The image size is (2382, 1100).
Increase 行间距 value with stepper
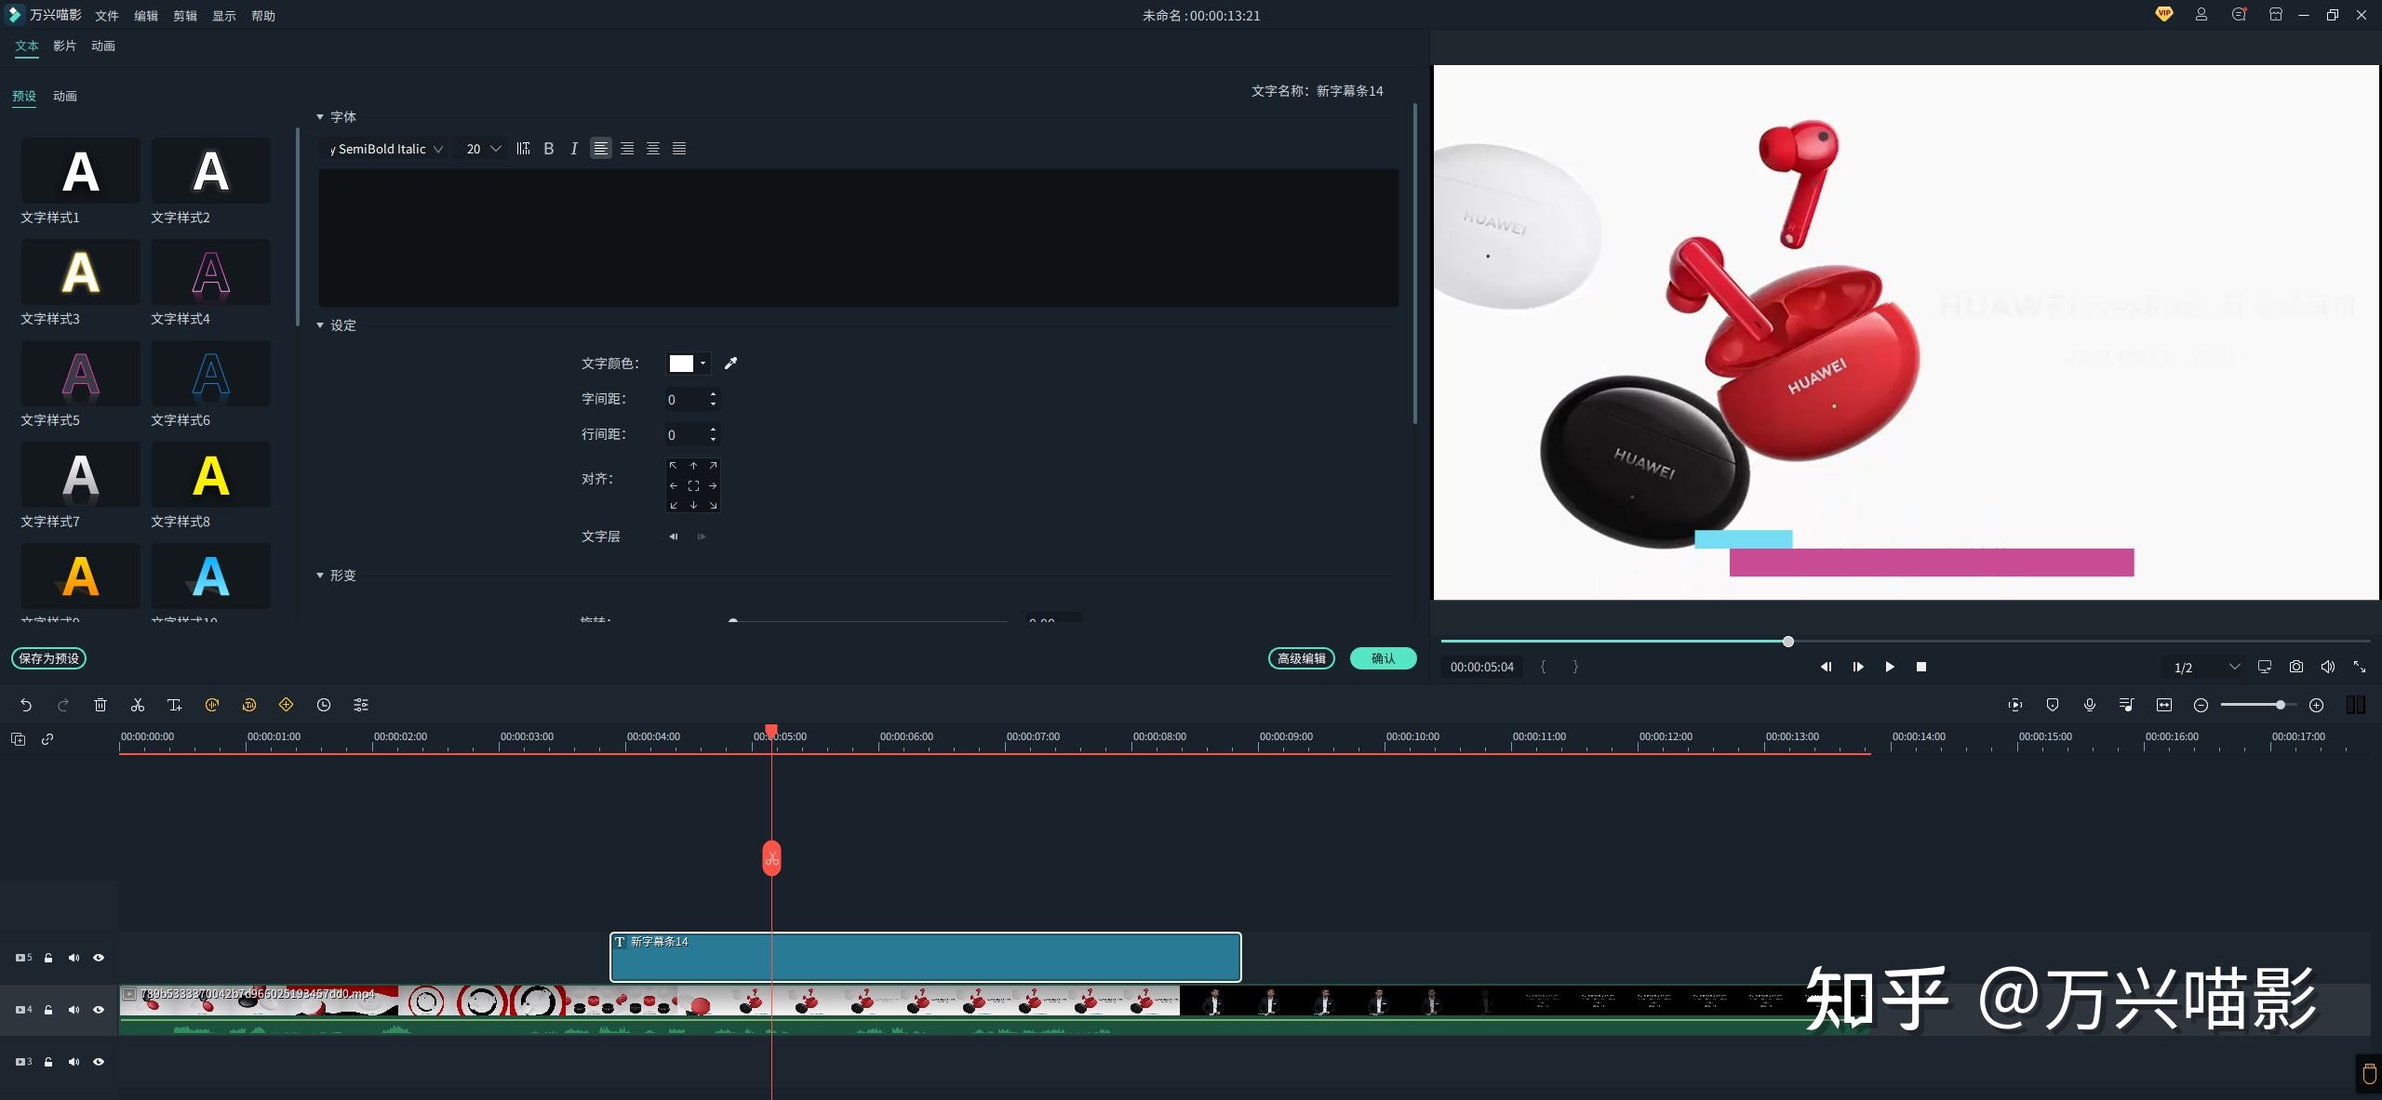pyautogui.click(x=714, y=430)
